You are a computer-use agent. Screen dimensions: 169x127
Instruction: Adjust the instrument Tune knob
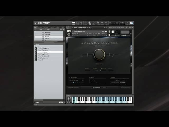113,32
